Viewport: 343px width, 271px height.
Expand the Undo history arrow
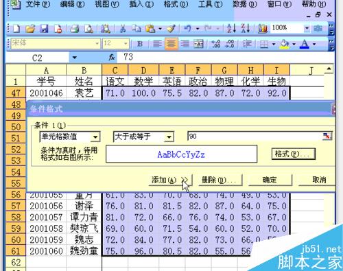pos(198,29)
